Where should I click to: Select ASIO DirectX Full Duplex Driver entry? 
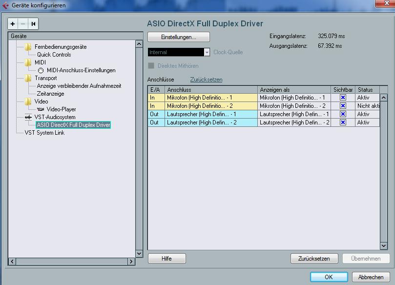(73, 125)
